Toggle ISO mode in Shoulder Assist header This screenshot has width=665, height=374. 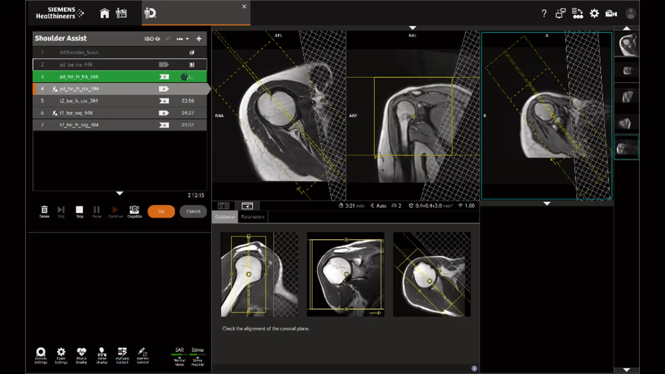(152, 39)
